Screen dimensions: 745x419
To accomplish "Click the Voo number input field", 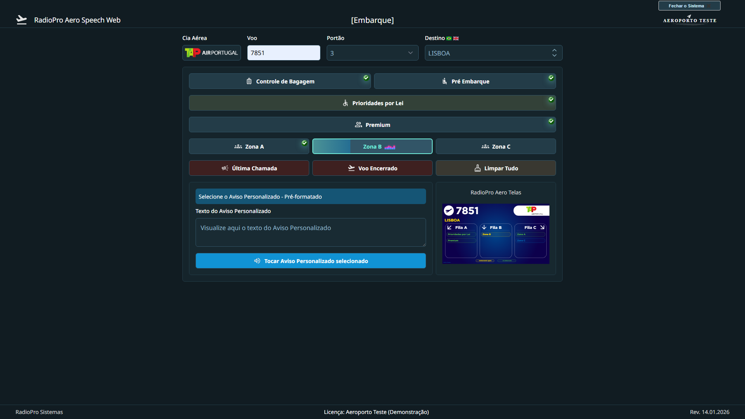I will pyautogui.click(x=283, y=53).
